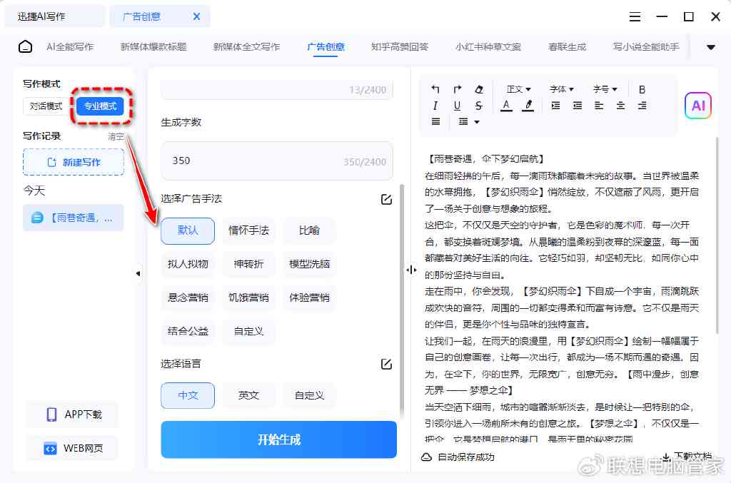Select the 情怀手法 ad technique
The image size is (731, 483).
pyautogui.click(x=248, y=230)
